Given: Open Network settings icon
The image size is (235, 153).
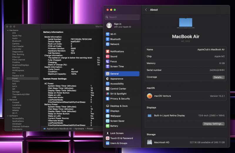Looking at the screenshot, I should [x=108, y=44].
